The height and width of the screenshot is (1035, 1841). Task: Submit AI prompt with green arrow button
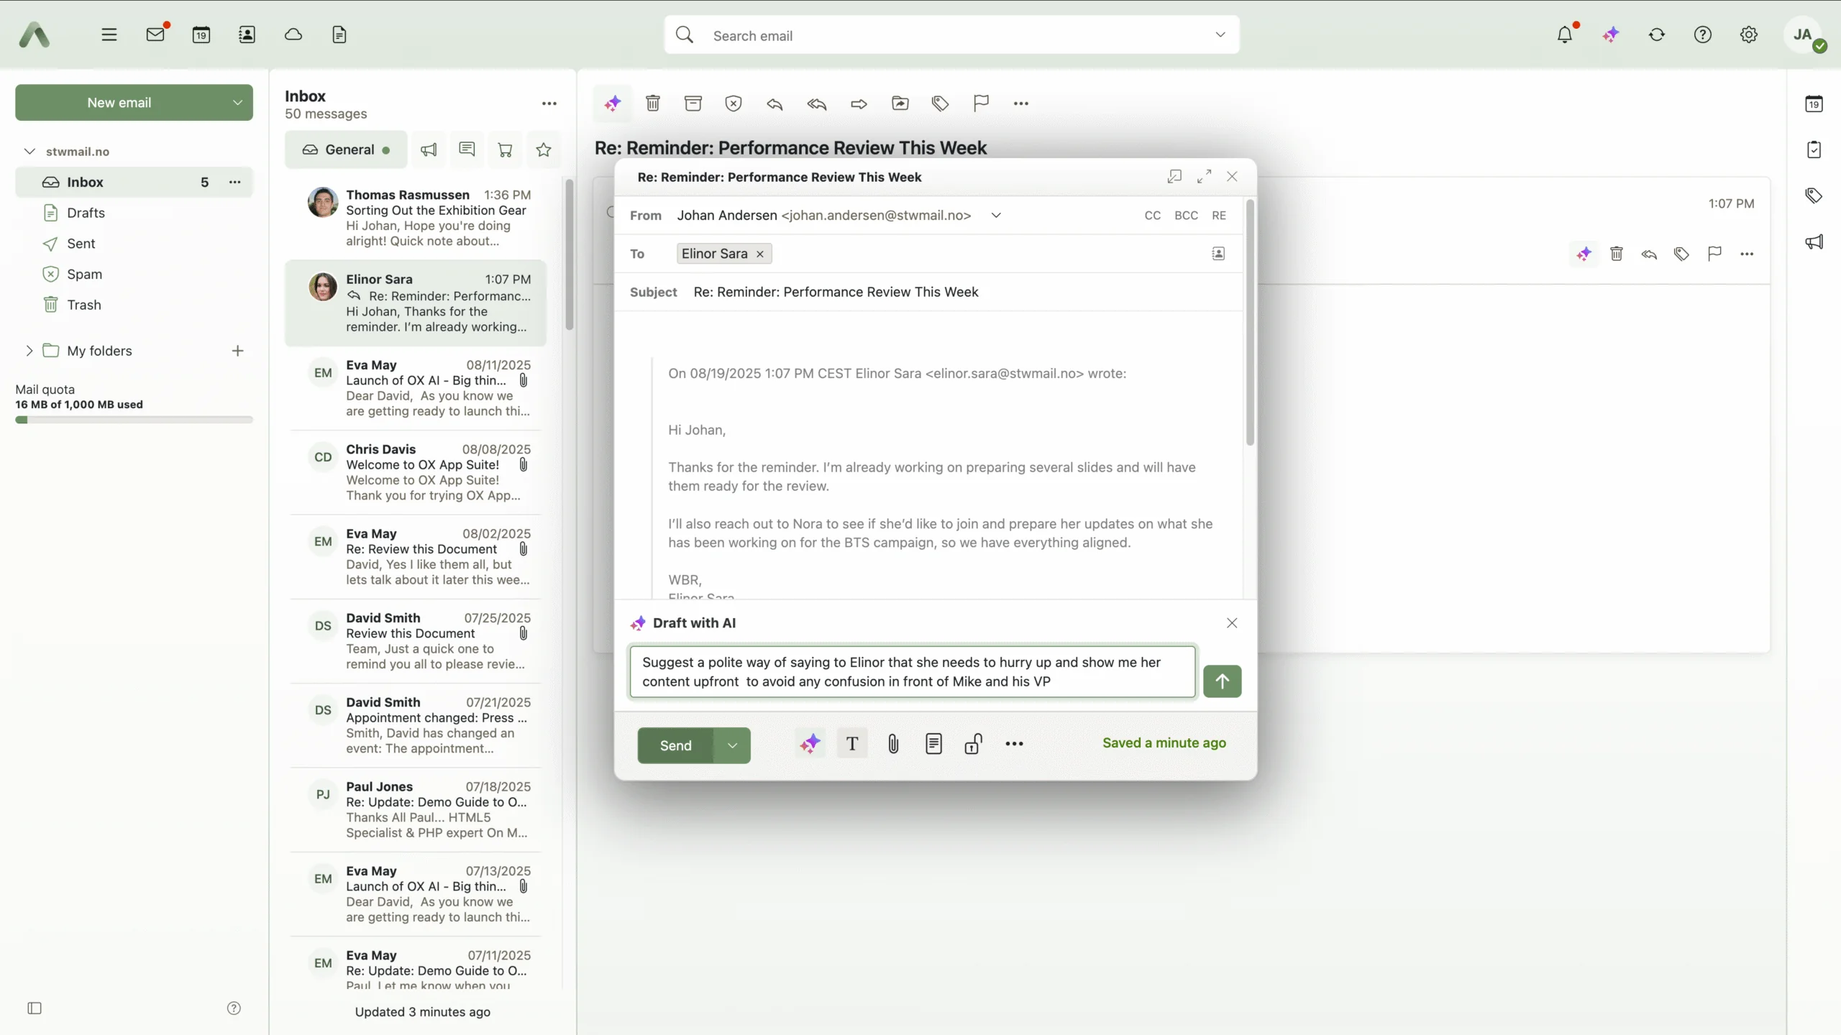coord(1222,681)
